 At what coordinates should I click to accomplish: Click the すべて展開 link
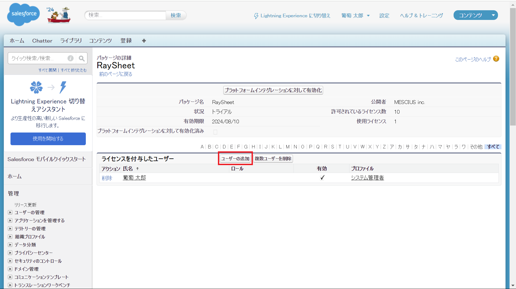(x=47, y=70)
